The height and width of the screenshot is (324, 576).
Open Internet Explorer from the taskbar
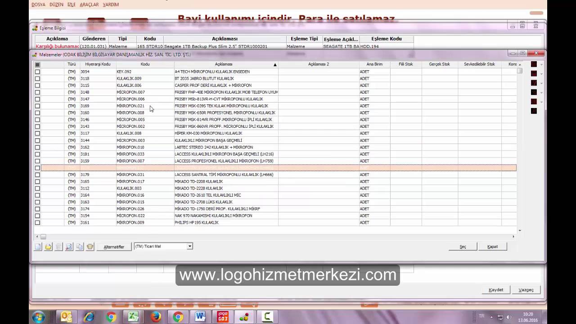[89, 317]
